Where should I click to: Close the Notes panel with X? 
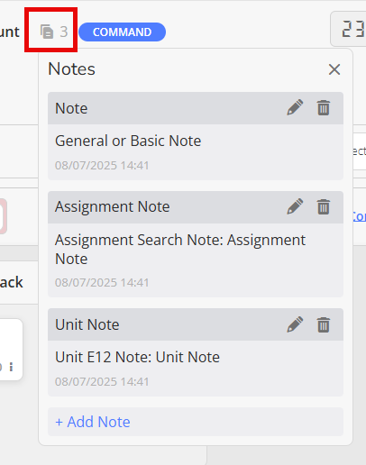coord(334,69)
